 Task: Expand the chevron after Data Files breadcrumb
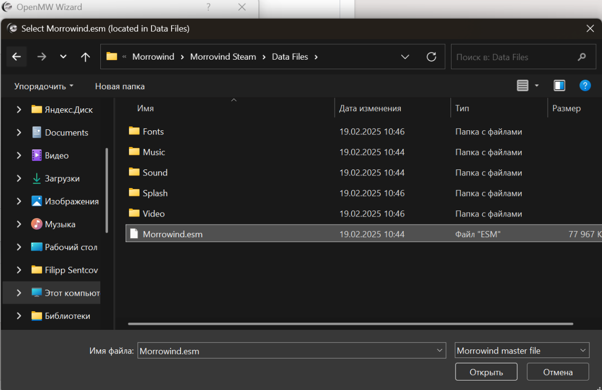pyautogui.click(x=316, y=57)
